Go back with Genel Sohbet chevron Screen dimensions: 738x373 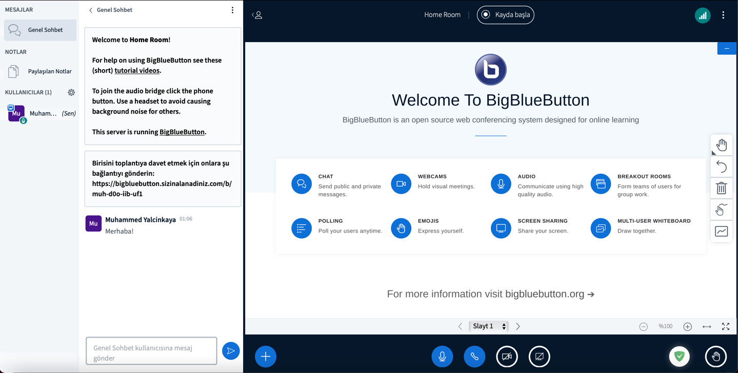pos(110,10)
